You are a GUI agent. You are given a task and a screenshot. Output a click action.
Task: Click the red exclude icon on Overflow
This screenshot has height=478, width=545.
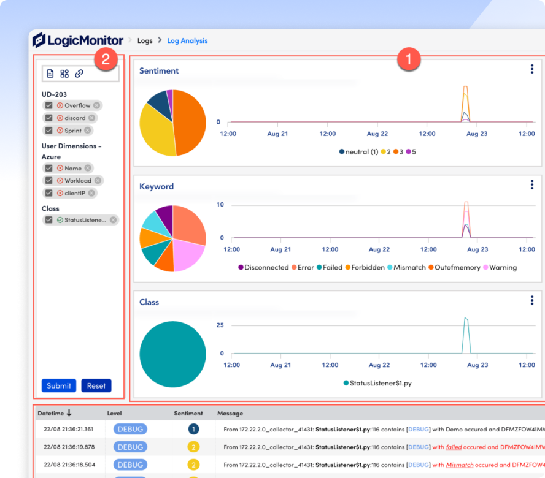click(60, 105)
